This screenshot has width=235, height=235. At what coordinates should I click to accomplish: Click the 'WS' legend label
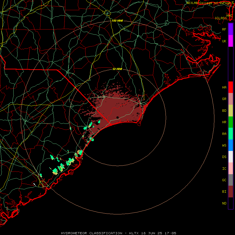coord(224,145)
